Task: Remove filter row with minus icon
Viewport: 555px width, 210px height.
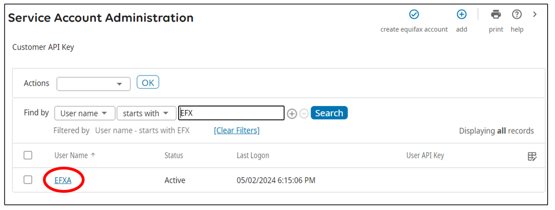Action: [304, 113]
